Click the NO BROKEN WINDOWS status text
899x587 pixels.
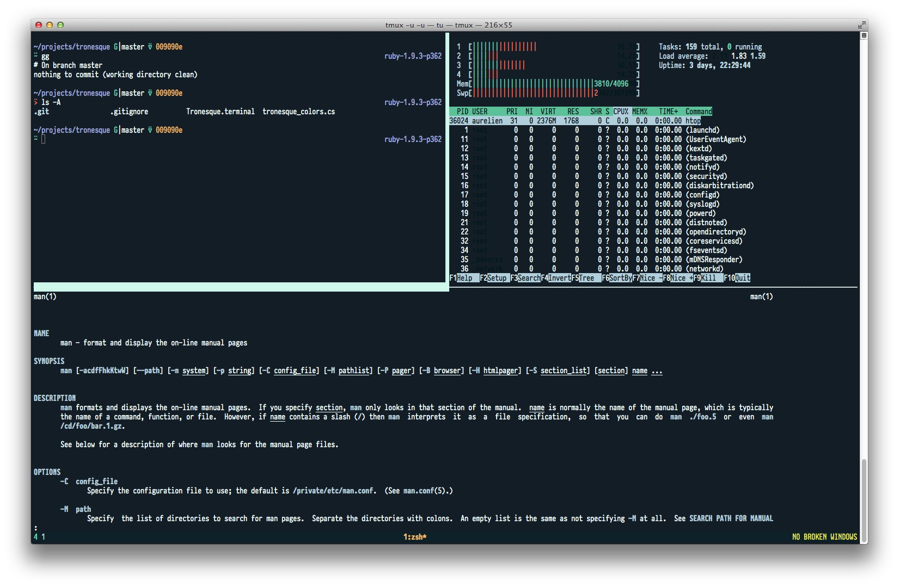click(824, 537)
